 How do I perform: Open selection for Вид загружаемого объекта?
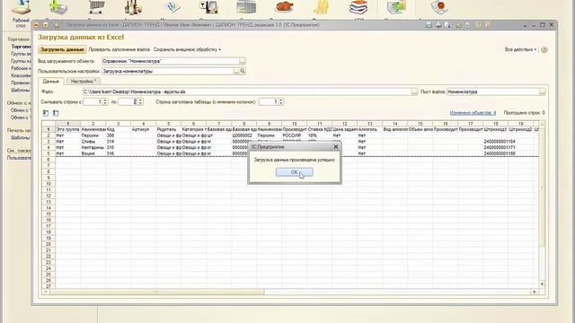[x=243, y=61]
